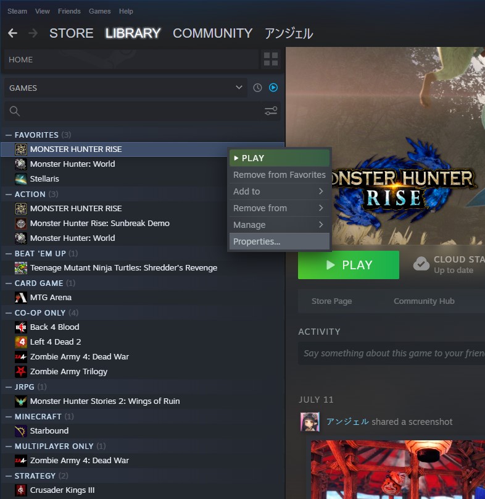Click the Stellaris game icon
485x499 pixels.
(21, 178)
